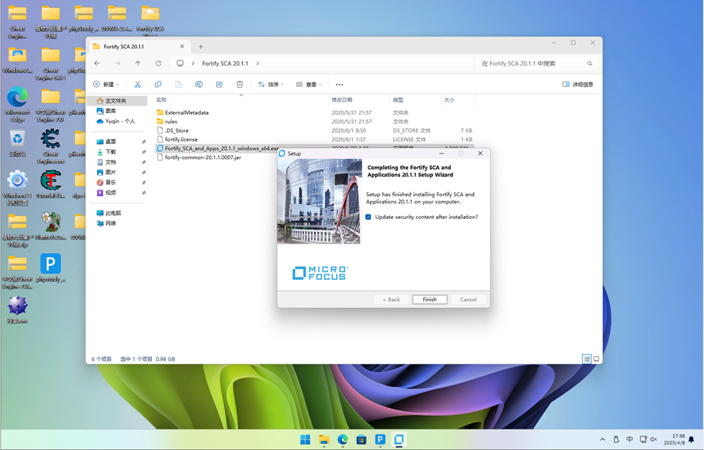Image resolution: width=704 pixels, height=450 pixels.
Task: Copy the selected file in Explorer
Action: pos(158,85)
